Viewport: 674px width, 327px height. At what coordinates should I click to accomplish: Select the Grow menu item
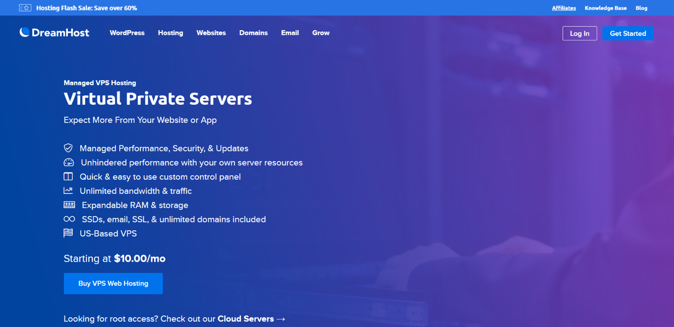(x=320, y=33)
